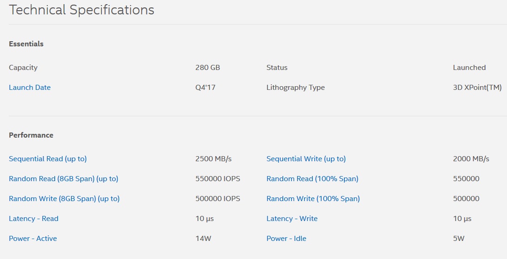The width and height of the screenshot is (507, 259).
Task: Open the Latency - Write link
Action: (292, 219)
